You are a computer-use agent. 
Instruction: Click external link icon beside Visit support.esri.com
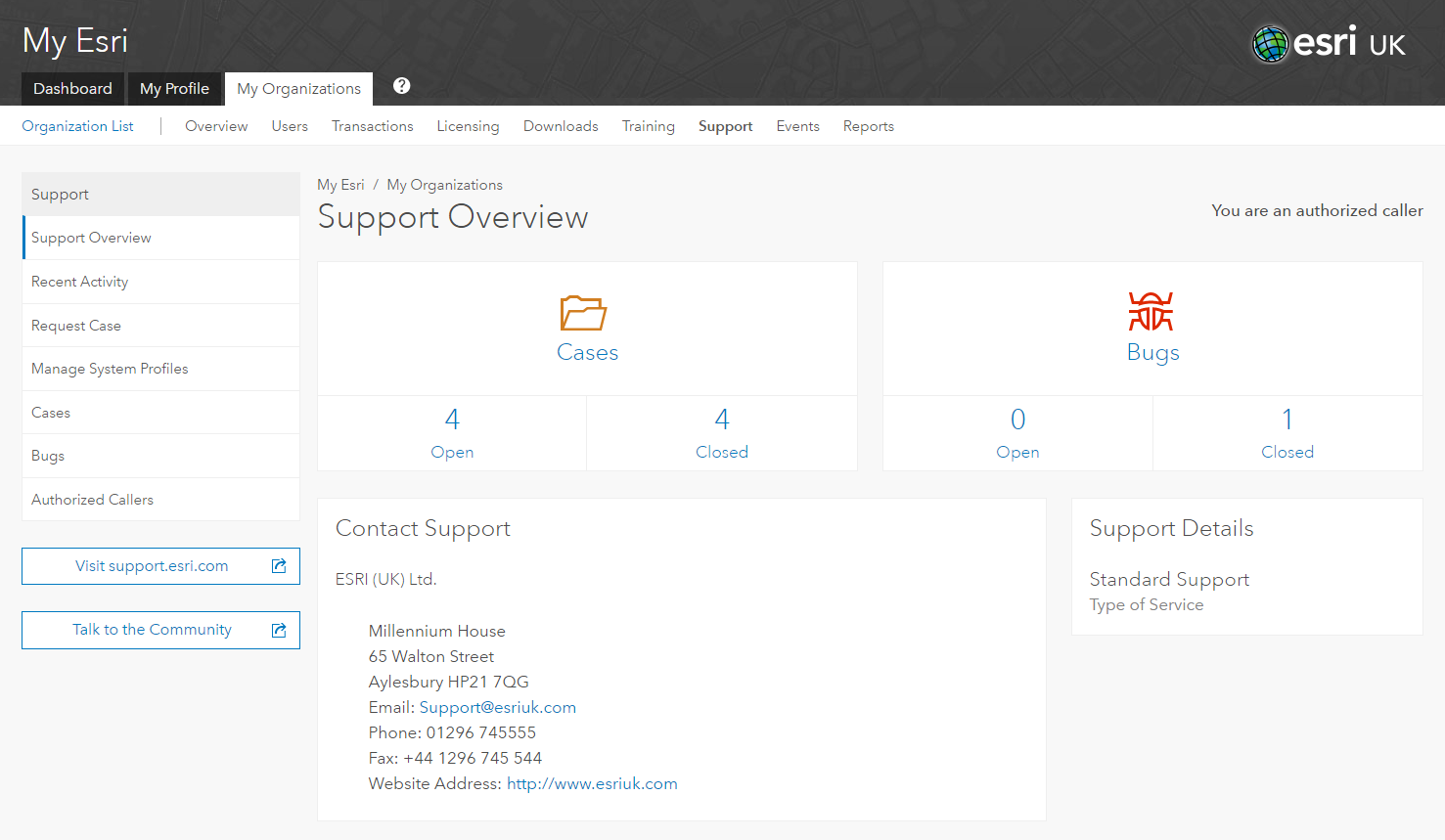pos(279,566)
